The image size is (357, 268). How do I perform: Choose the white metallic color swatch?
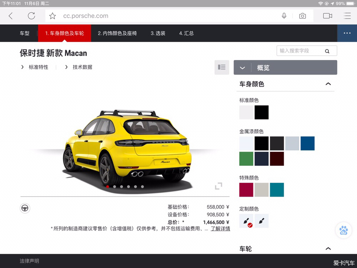coord(246,143)
